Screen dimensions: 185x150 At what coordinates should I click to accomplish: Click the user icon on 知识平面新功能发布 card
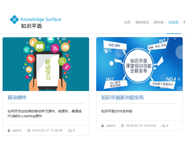pyautogui.click(x=103, y=126)
